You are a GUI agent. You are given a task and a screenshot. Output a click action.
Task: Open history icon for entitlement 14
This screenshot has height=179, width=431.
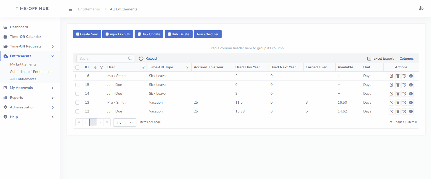404,94
